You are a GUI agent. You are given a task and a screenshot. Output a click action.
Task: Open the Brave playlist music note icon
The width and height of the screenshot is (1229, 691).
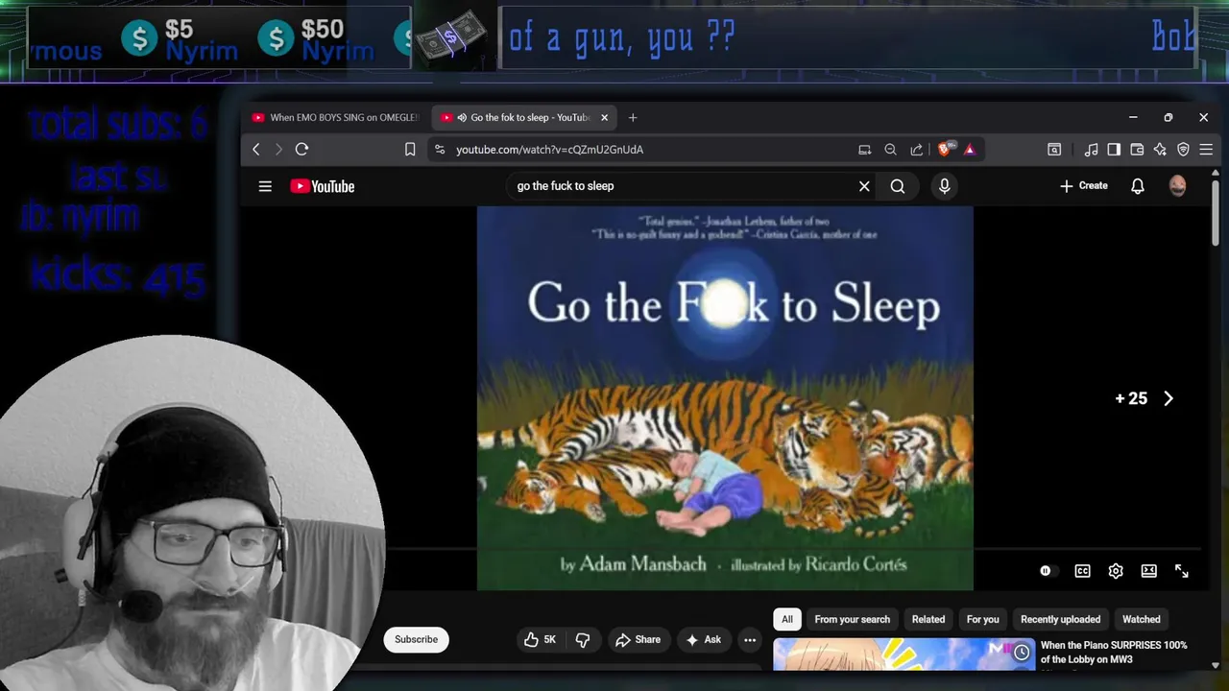click(1091, 149)
